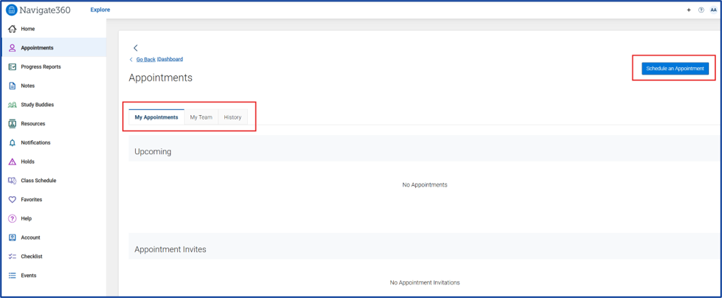The width and height of the screenshot is (722, 298).
Task: Follow the Dashboard breadcrumb link
Action: (x=170, y=60)
